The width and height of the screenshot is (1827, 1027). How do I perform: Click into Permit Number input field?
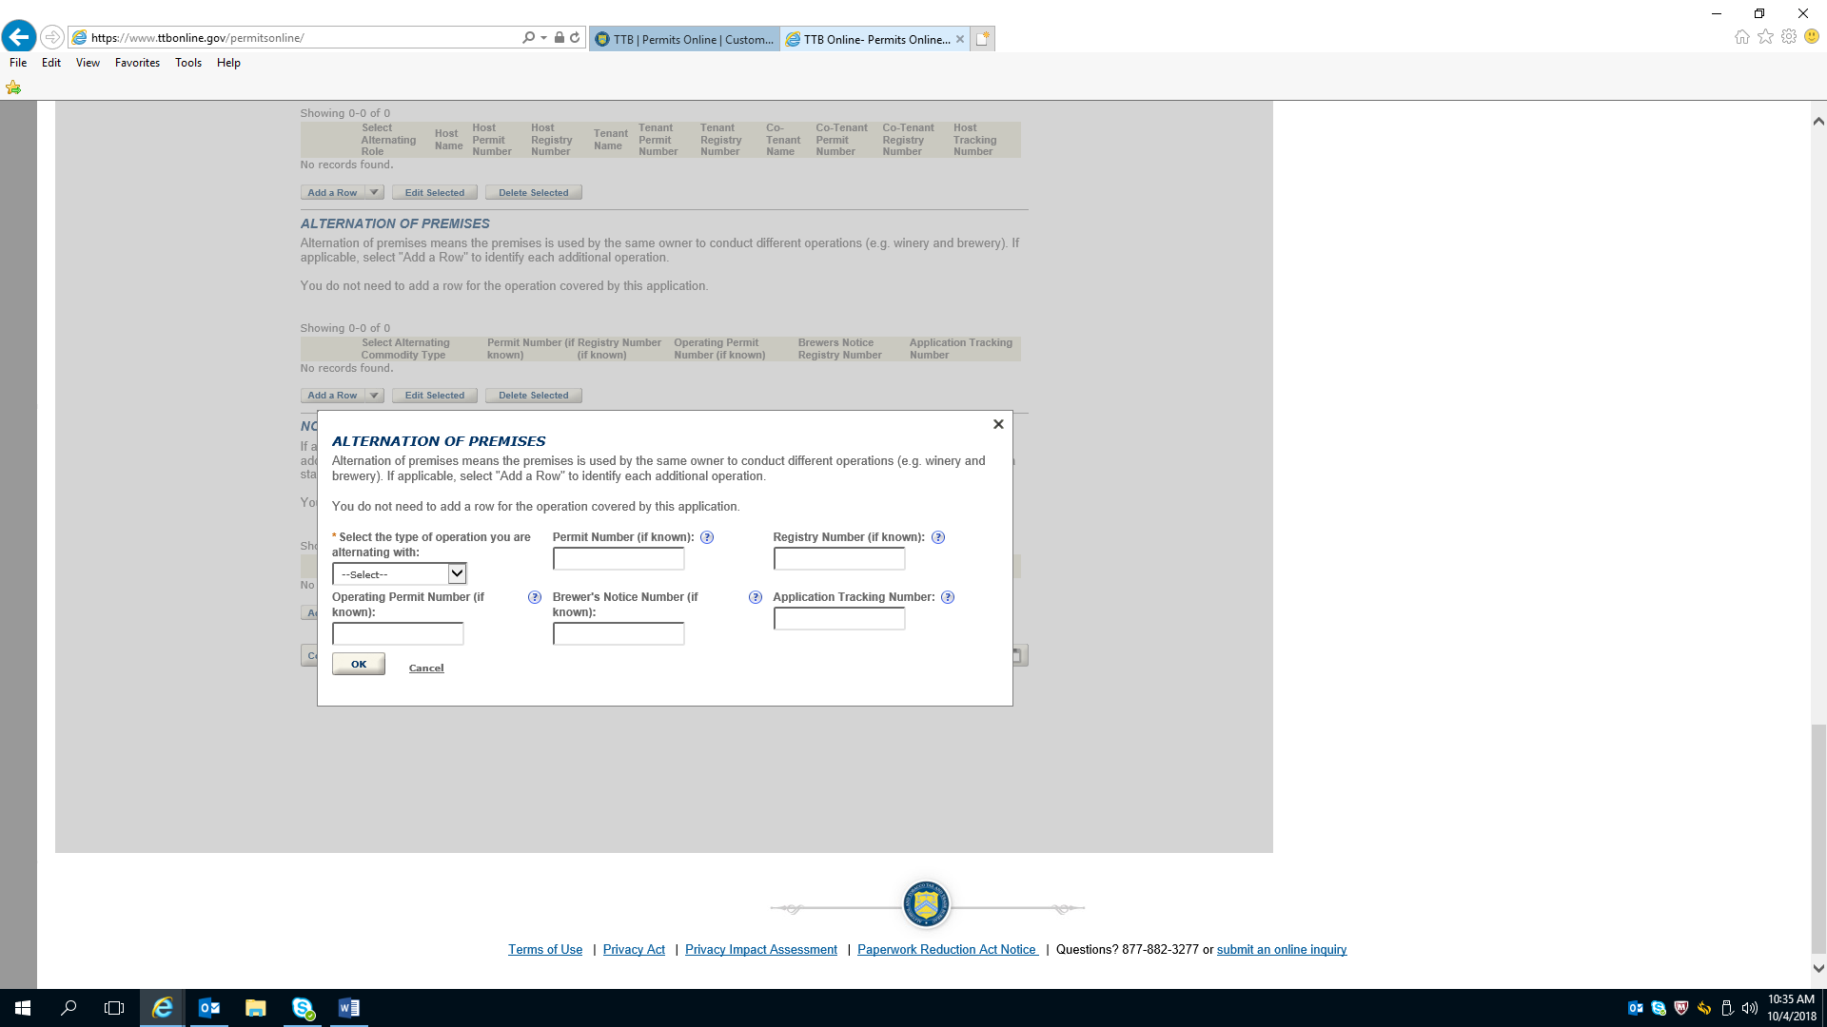coord(619,559)
